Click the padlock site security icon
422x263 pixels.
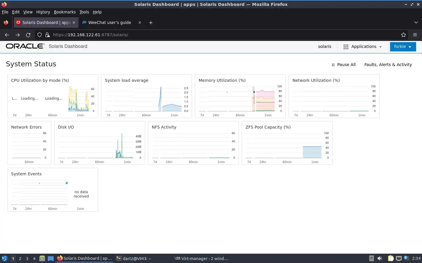(47, 35)
